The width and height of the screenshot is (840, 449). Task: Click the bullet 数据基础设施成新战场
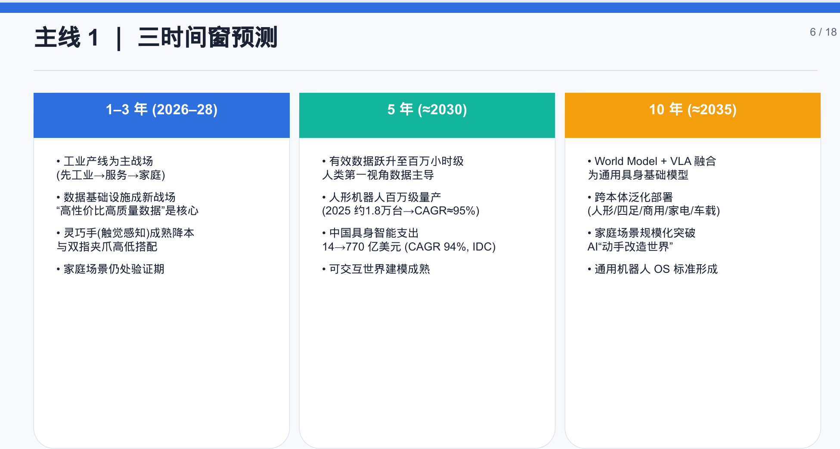point(116,197)
